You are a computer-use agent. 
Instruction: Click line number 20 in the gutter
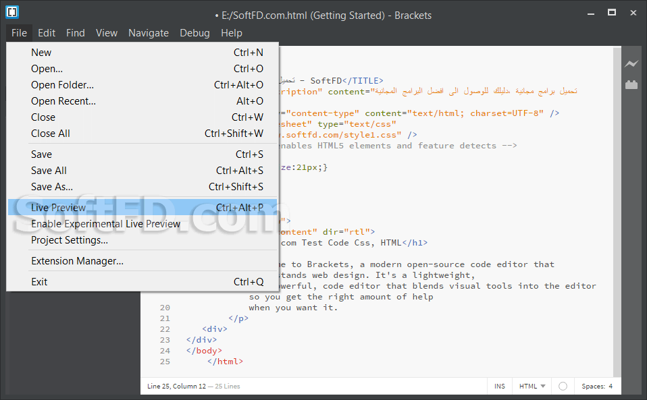click(x=165, y=308)
